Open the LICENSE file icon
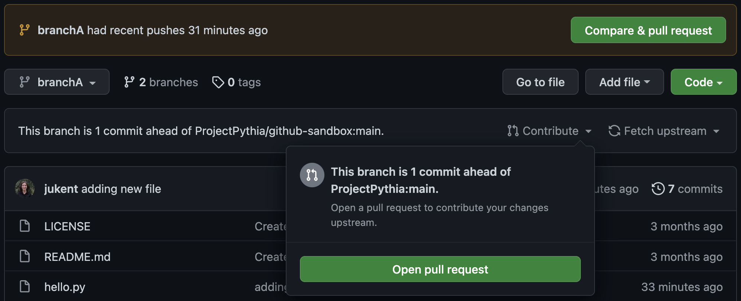 pos(24,226)
